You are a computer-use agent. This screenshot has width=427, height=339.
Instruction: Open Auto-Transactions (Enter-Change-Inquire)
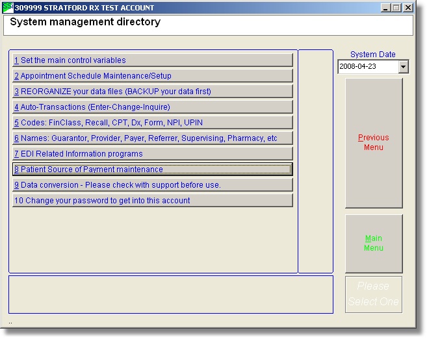coord(153,107)
